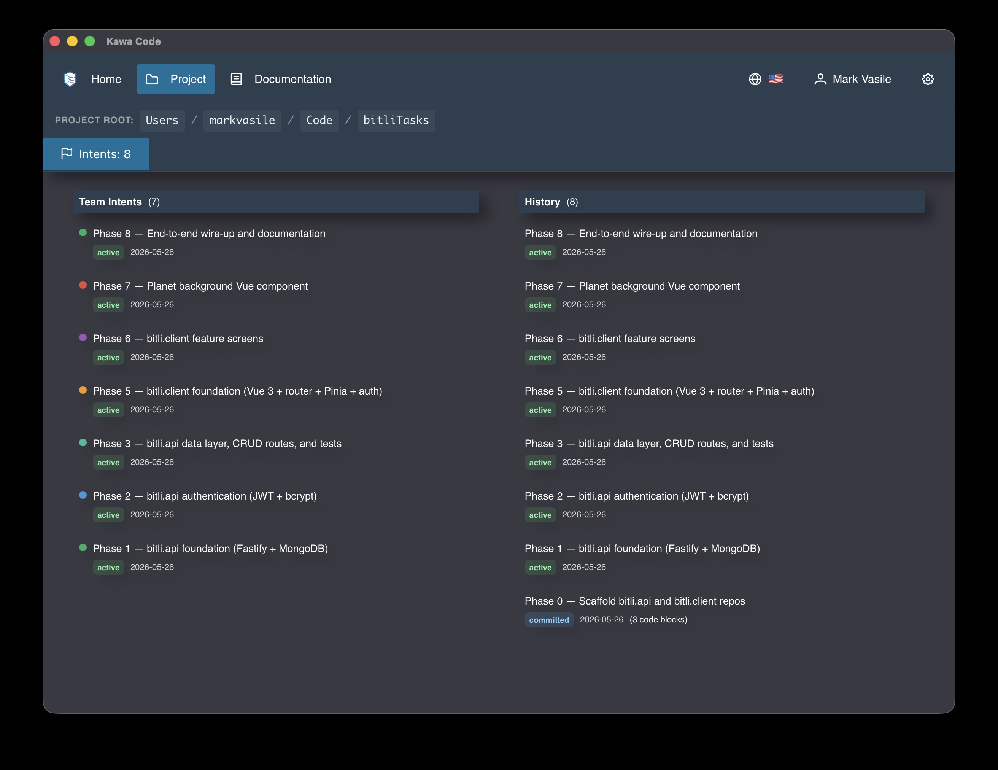Click the teal dot for Phase 3

tap(83, 443)
